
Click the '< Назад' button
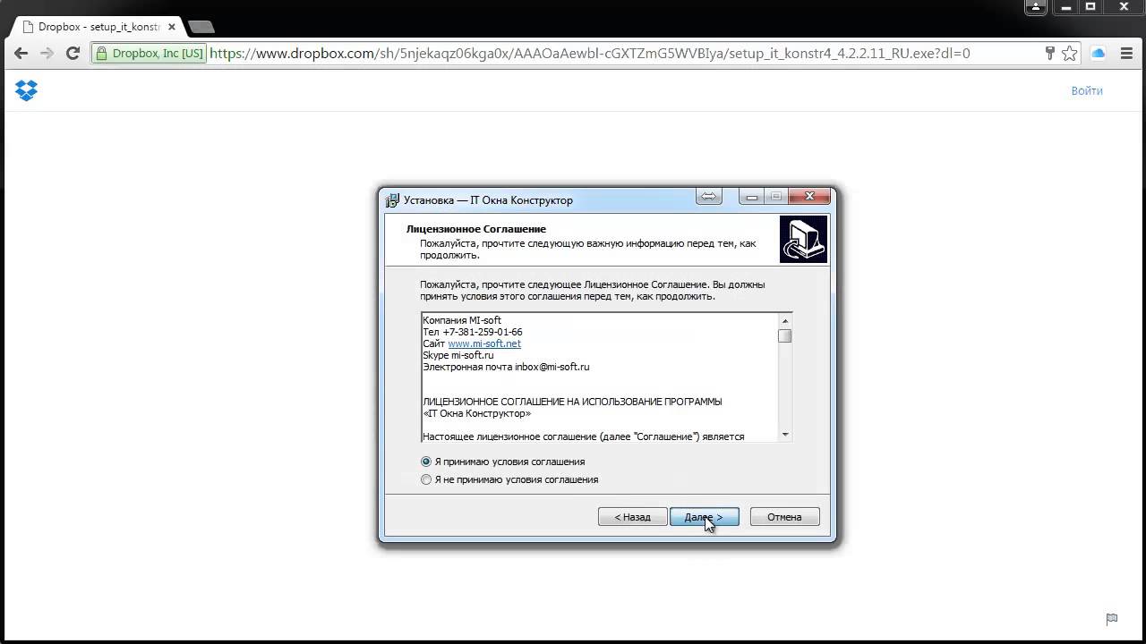tap(632, 517)
